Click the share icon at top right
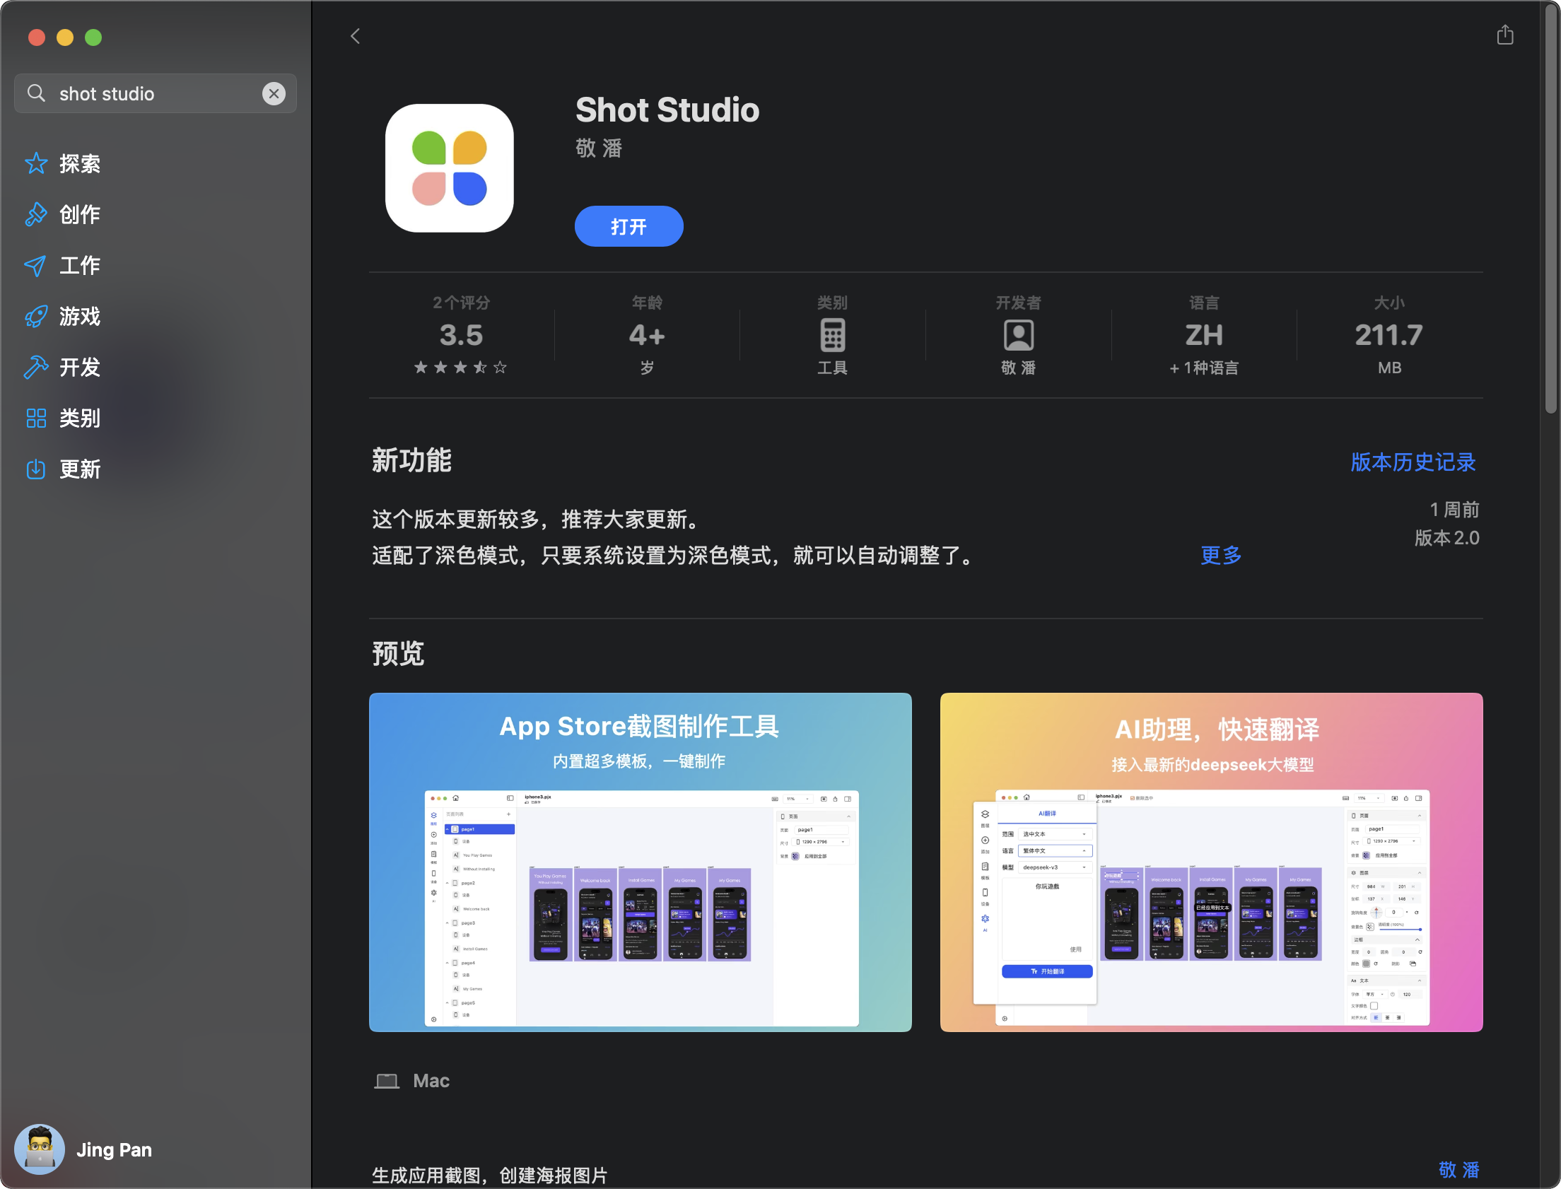The height and width of the screenshot is (1189, 1561). [x=1505, y=35]
